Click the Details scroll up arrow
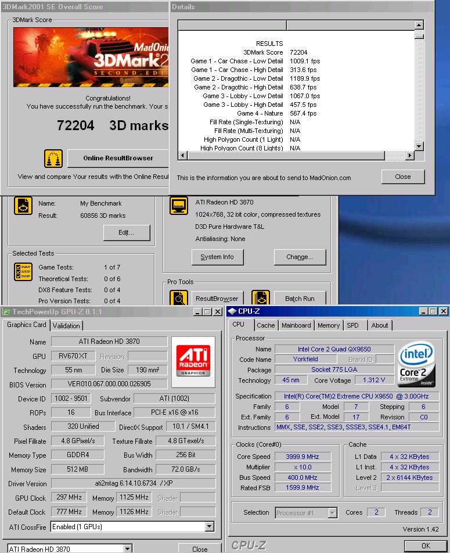Viewport: 450px width, 553px height. (419, 24)
